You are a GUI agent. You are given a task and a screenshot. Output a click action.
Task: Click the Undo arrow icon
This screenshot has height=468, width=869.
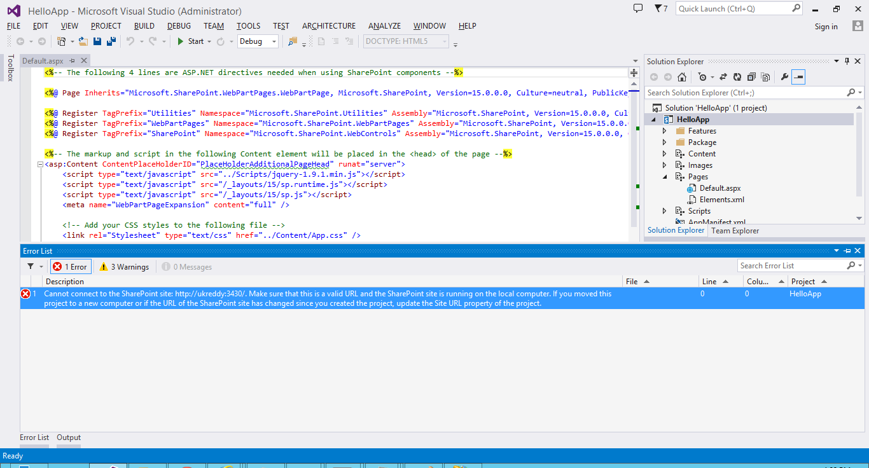[x=130, y=41]
